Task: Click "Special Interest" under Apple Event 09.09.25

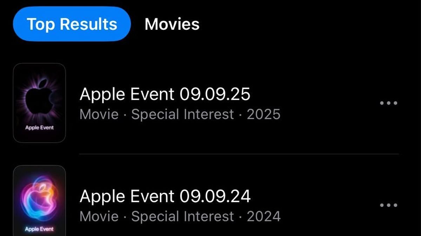Action: 182,115
